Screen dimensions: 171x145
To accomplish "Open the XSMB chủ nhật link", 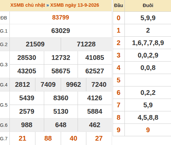I will pos(28,5).
